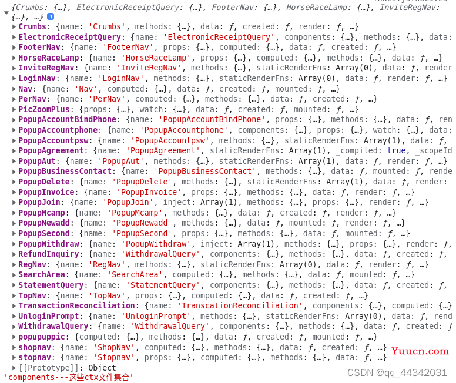Expand the PopupBusinessContact entry

14,172
